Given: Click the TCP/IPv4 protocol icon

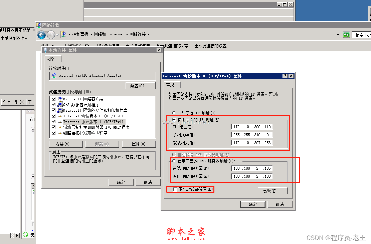Looking at the screenshot, I should pos(60,122).
